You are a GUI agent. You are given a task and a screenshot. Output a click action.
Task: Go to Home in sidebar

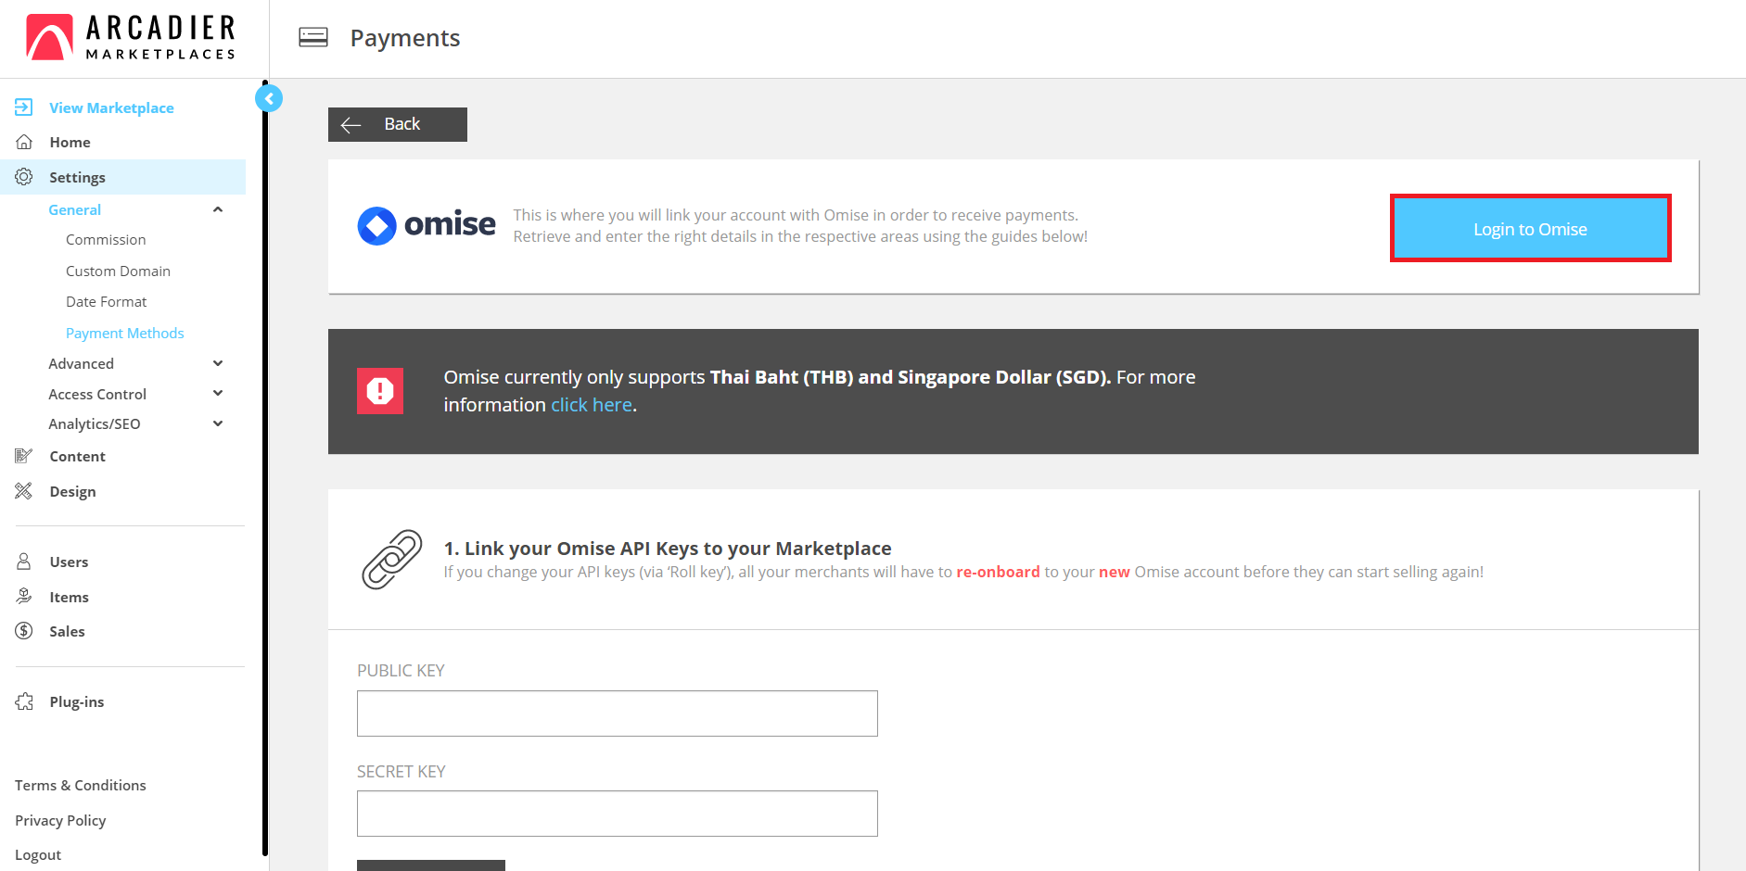[x=70, y=142]
